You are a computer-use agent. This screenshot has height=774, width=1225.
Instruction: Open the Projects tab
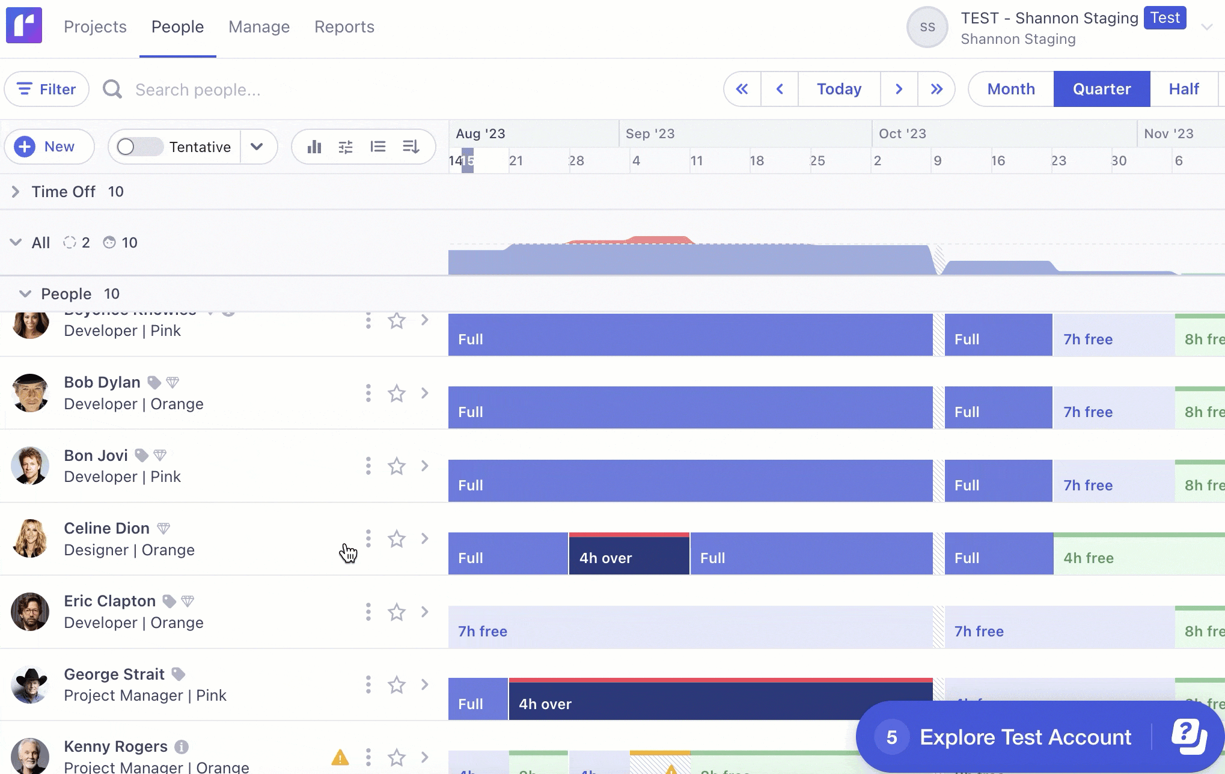(95, 27)
